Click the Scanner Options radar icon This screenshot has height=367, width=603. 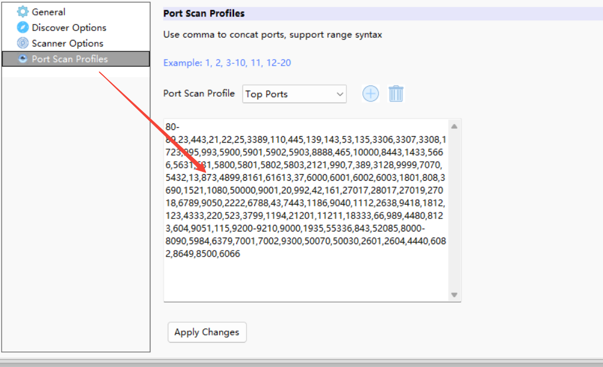[x=23, y=43]
